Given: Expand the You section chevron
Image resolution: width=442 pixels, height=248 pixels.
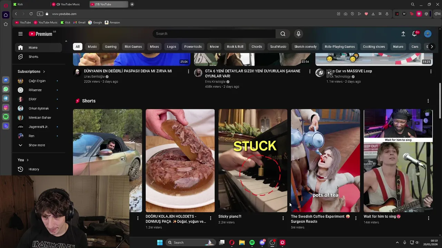Looking at the screenshot, I should 28,160.
